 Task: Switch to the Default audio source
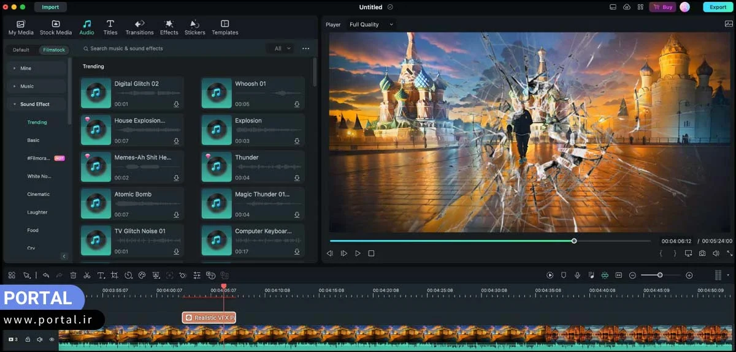click(x=21, y=50)
